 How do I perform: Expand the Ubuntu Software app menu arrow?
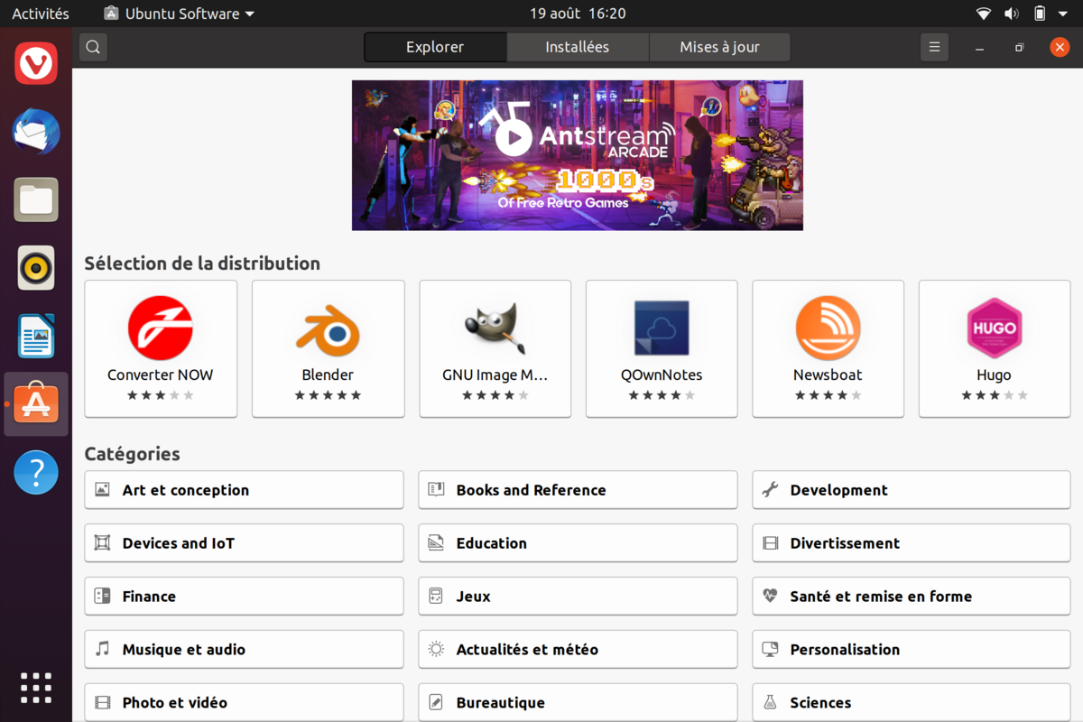tap(250, 14)
